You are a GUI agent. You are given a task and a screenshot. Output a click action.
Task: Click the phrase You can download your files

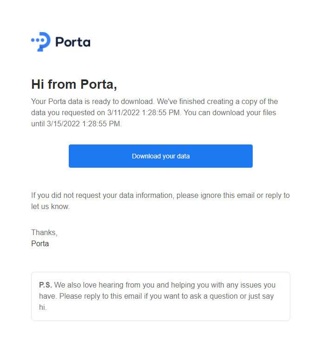pyautogui.click(x=230, y=112)
